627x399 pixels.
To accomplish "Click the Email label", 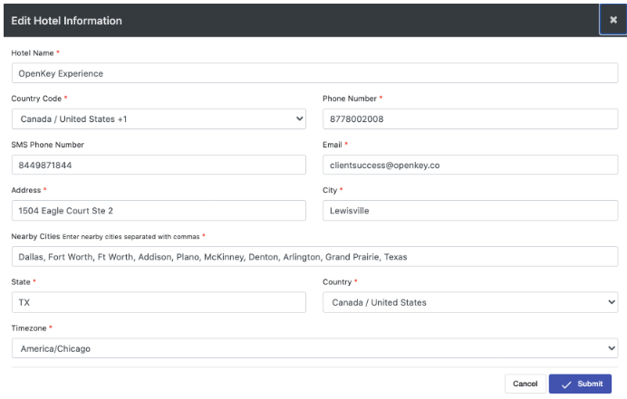I will click(333, 145).
